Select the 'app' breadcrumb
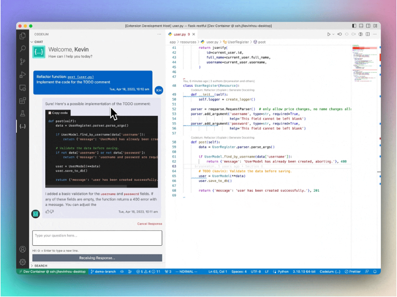 (172, 42)
